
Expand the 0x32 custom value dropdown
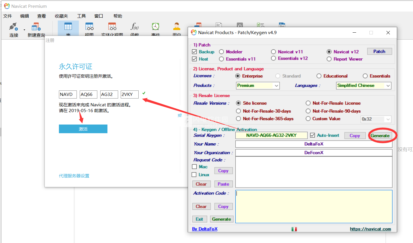[x=376, y=119]
